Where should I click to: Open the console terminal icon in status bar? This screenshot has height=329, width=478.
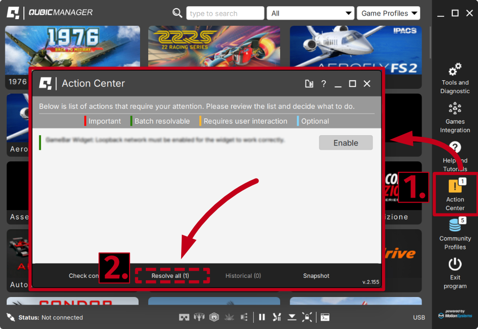point(326,317)
